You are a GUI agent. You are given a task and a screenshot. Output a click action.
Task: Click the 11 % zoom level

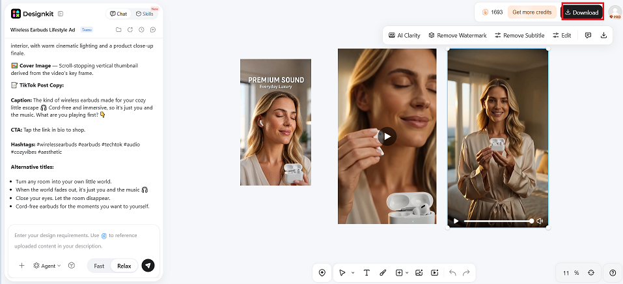(571, 273)
